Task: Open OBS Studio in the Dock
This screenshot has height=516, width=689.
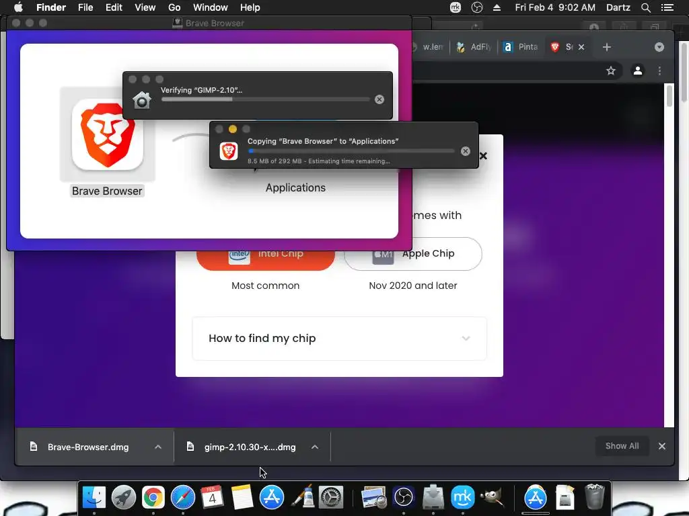Action: click(x=404, y=498)
